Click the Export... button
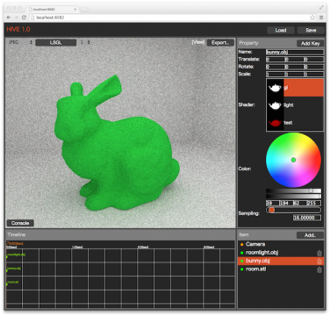 (220, 42)
